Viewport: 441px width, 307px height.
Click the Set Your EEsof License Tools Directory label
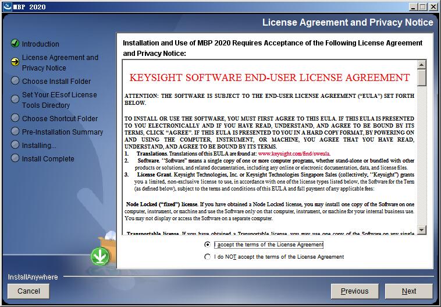59,100
